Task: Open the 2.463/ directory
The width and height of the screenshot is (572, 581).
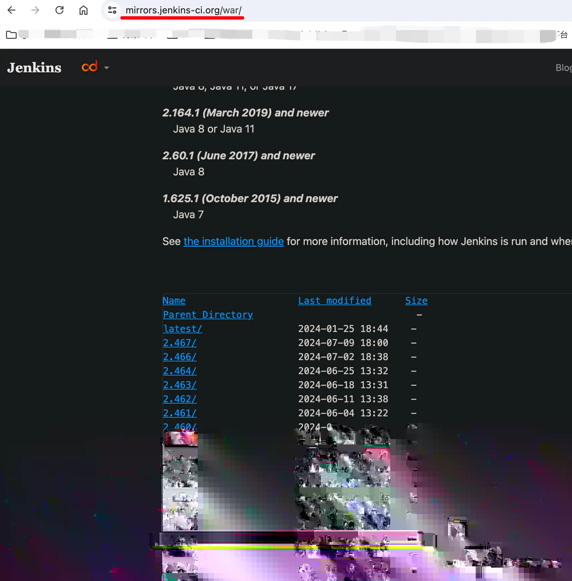Action: click(180, 385)
